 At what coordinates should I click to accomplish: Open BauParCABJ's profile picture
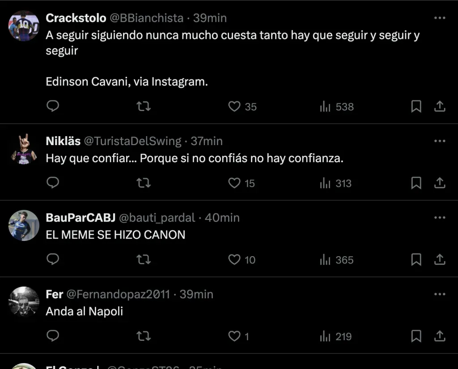[x=24, y=225]
